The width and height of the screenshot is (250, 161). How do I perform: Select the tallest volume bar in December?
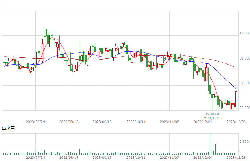coord(210,144)
